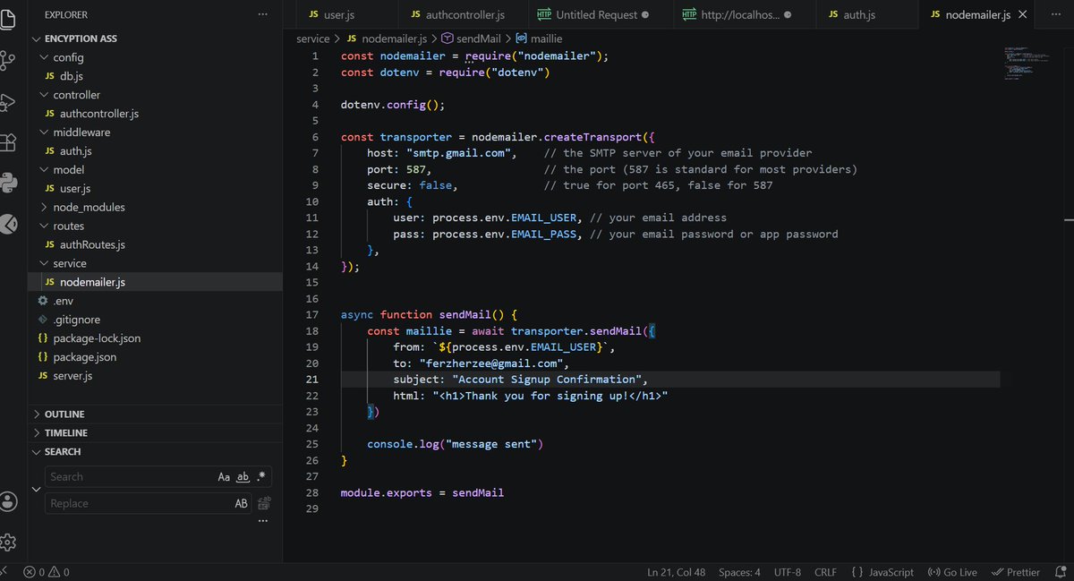The height and width of the screenshot is (581, 1074).
Task: Click the Replace All icon
Action: pyautogui.click(x=264, y=503)
